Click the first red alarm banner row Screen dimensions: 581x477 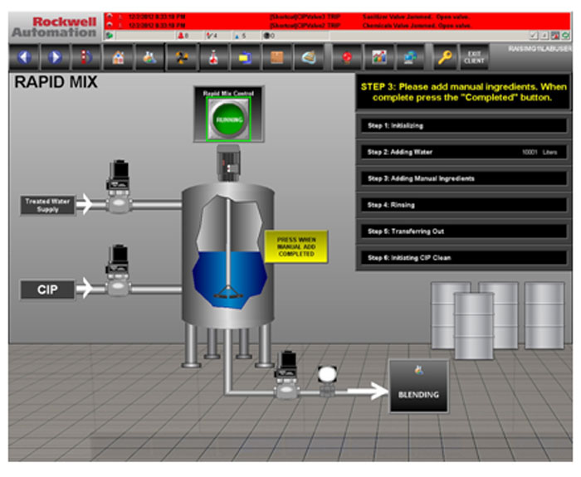point(332,16)
